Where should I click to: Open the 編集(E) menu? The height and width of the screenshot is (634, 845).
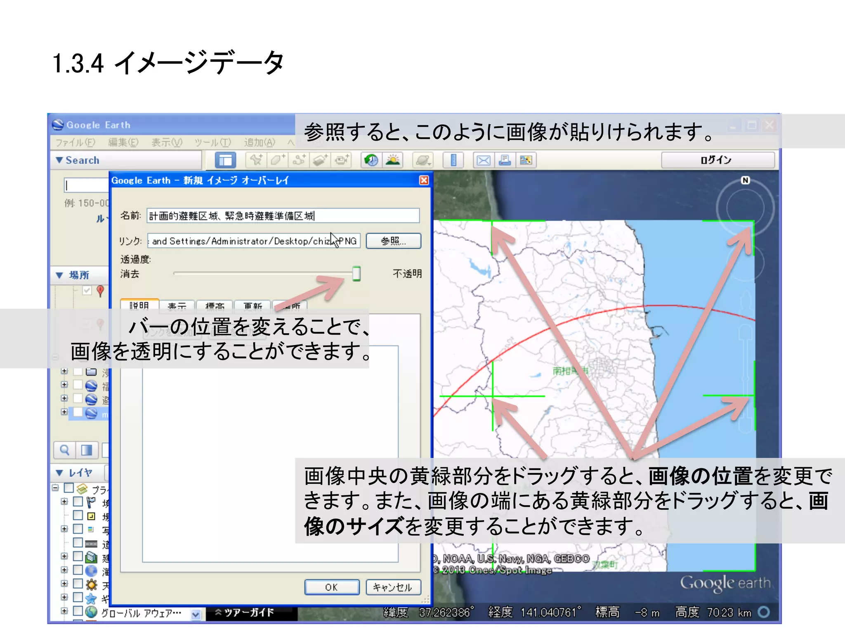(x=123, y=143)
